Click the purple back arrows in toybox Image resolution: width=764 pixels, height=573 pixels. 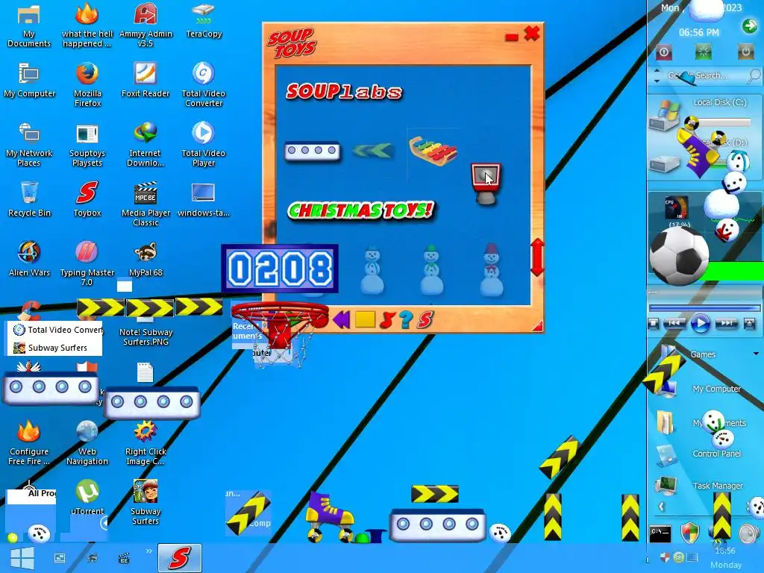click(342, 319)
